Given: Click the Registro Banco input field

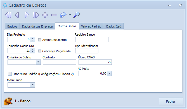Looking at the screenshot, I should pos(92,39).
